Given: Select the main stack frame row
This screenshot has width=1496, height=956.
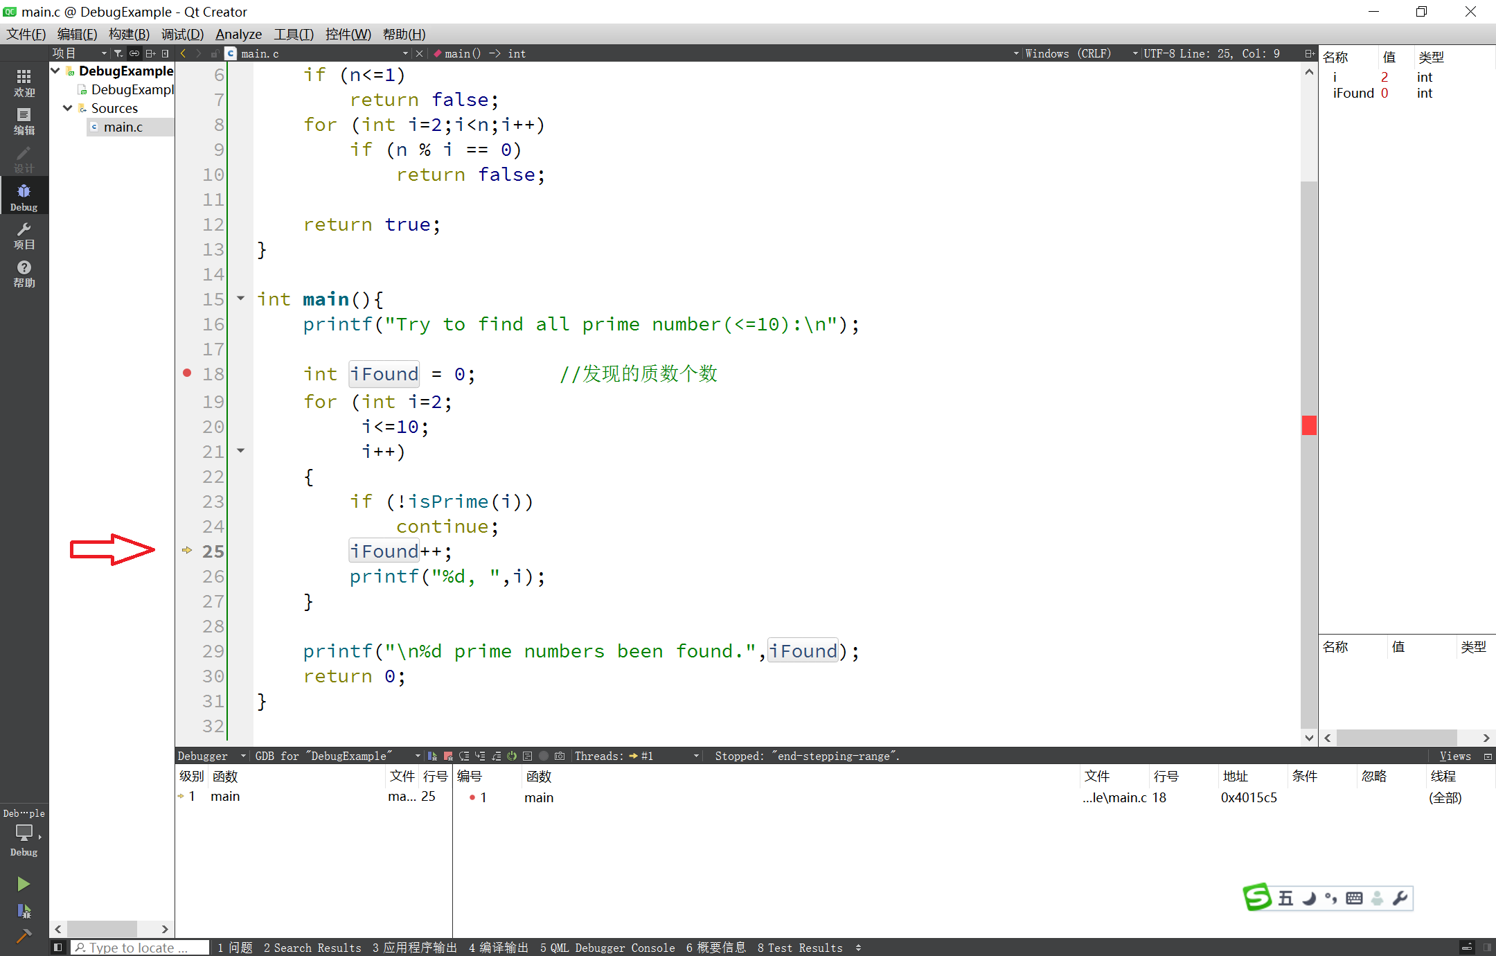Looking at the screenshot, I should click(313, 797).
